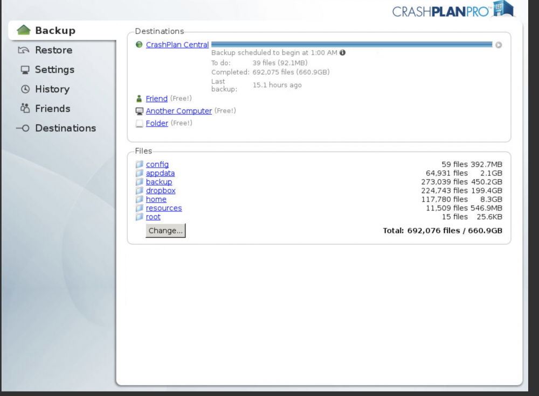539x396 pixels.
Task: Click the Friends people icon
Action: pyautogui.click(x=25, y=109)
